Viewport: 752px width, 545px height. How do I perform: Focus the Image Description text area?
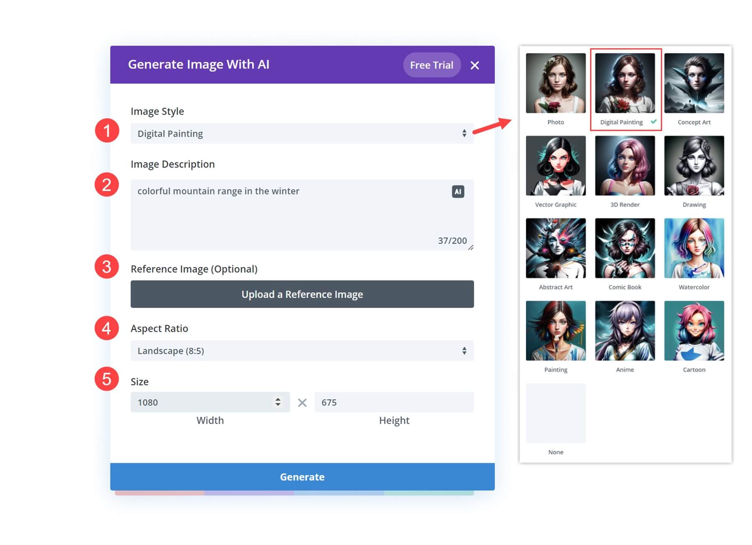(x=302, y=215)
